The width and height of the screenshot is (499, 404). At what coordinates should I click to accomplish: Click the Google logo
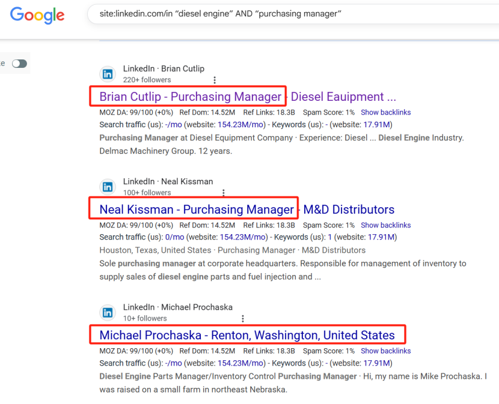[37, 16]
